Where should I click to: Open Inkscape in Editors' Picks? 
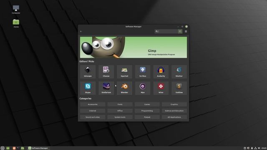[88, 72]
